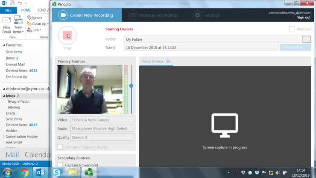This screenshot has width=316, height=178.
Task: Check the Capture PowerPoint option
Action: 60,165
